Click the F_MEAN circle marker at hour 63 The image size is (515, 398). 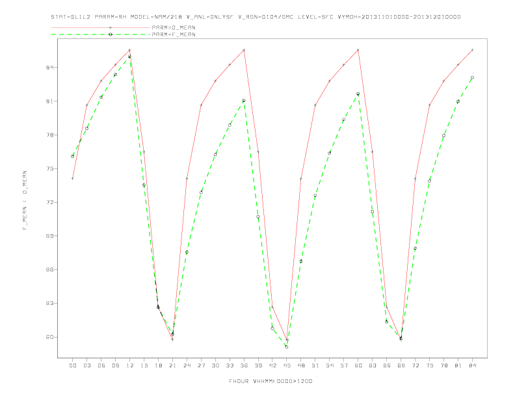373,212
